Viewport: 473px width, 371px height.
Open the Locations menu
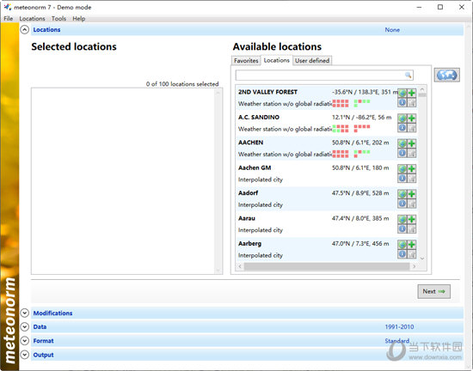tap(32, 19)
